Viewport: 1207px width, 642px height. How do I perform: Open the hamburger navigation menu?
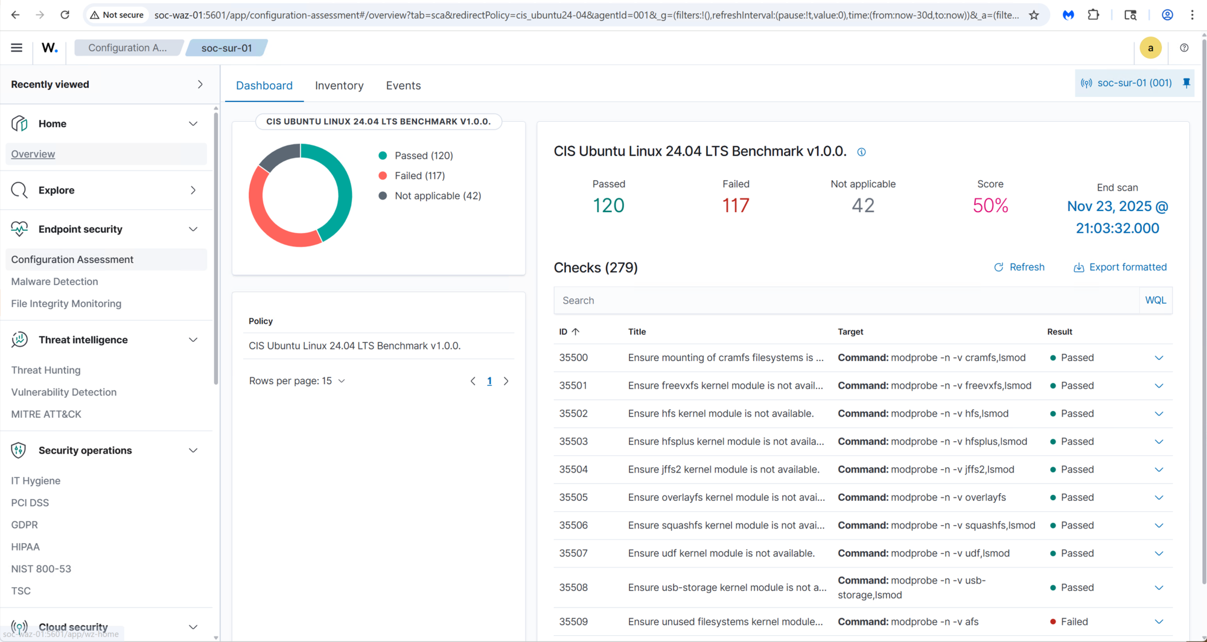[16, 48]
